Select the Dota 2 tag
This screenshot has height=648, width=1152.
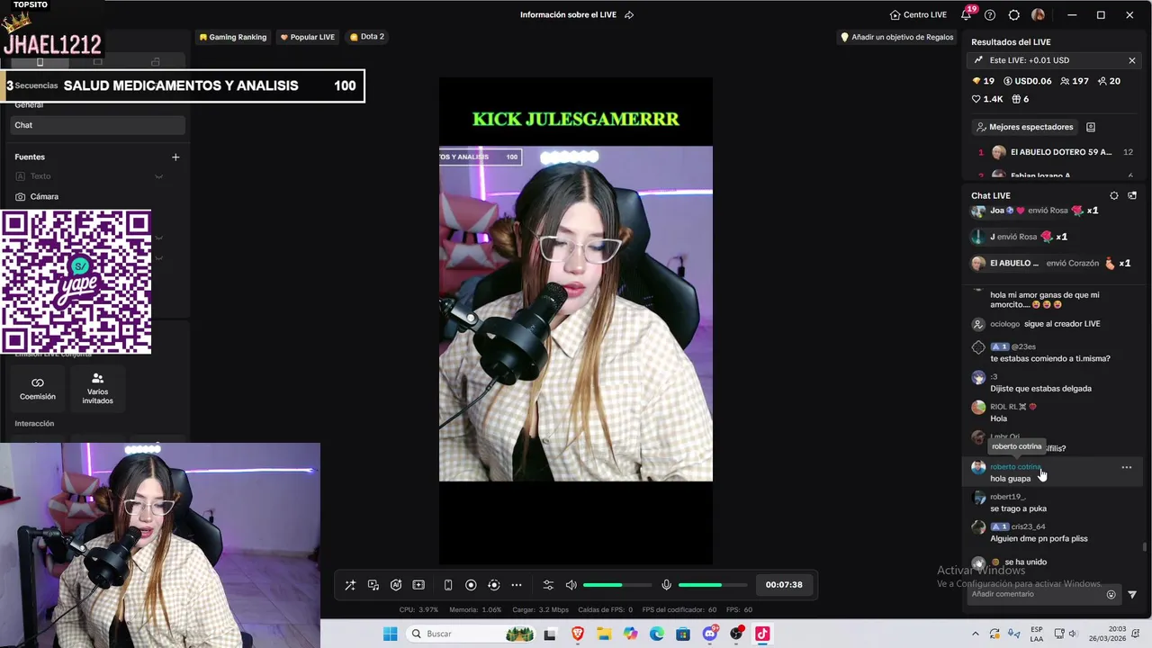pos(367,37)
